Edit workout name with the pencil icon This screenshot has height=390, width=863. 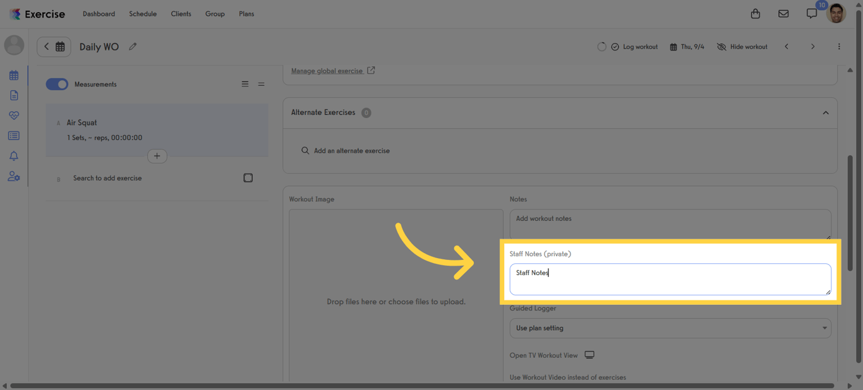(x=133, y=46)
